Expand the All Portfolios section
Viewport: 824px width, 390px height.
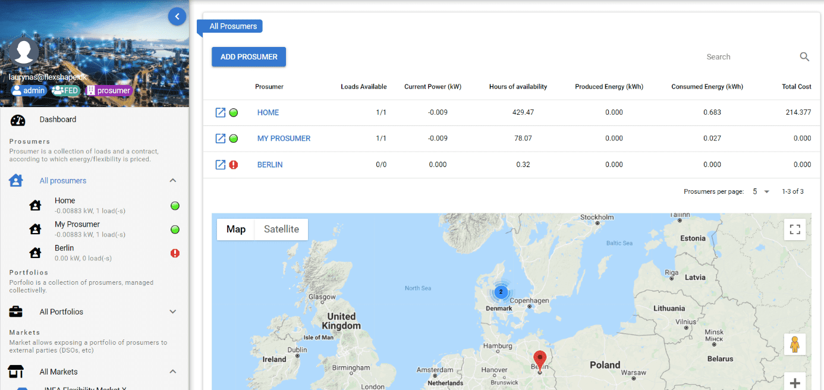pyautogui.click(x=172, y=312)
